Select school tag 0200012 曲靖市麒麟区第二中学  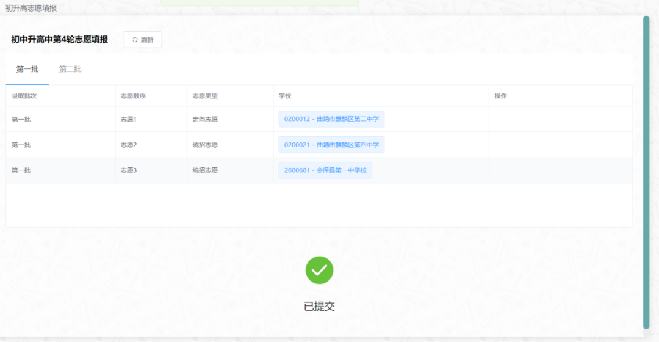(x=331, y=119)
